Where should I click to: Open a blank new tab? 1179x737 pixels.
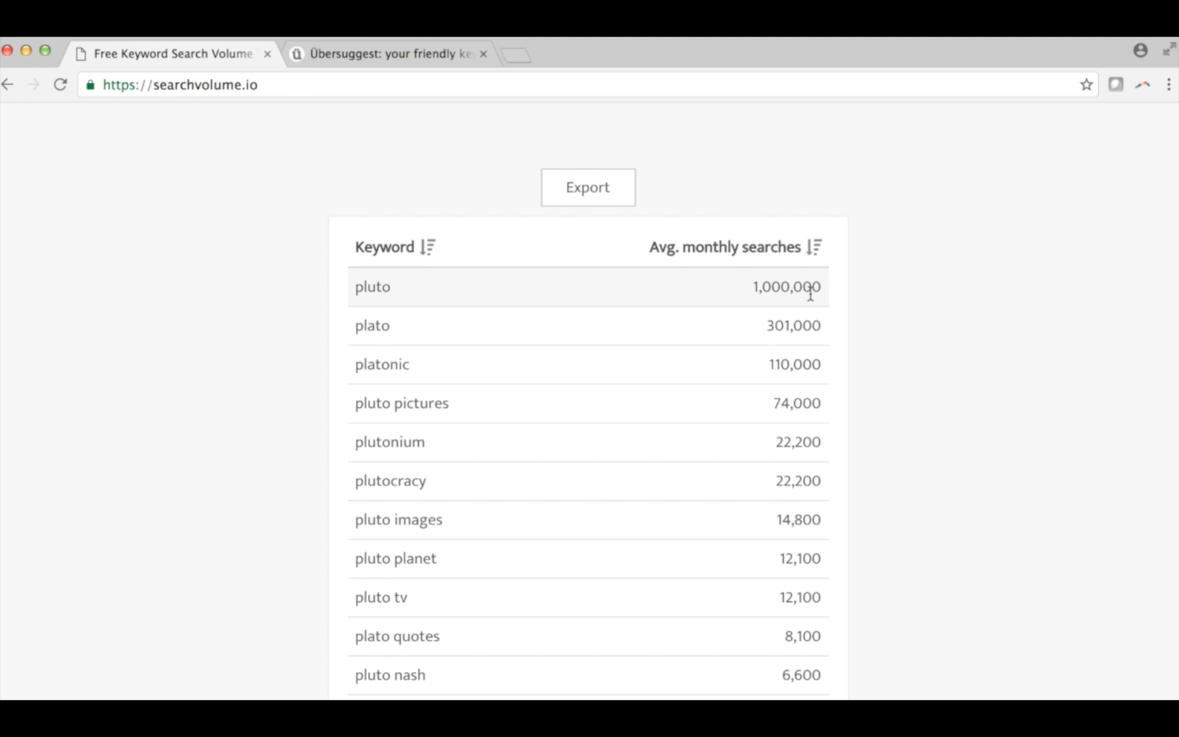coord(516,54)
